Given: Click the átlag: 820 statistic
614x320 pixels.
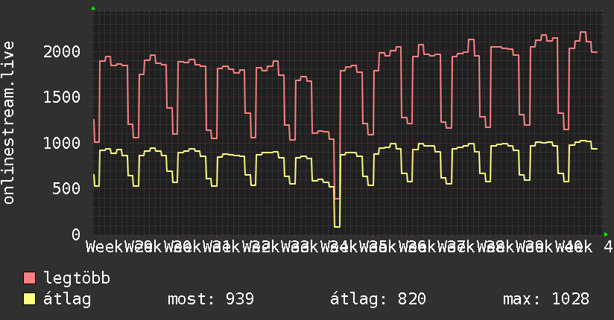Looking at the screenshot, I should click(x=378, y=299).
